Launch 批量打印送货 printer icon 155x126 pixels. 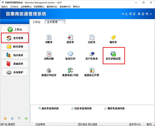(x=49, y=72)
